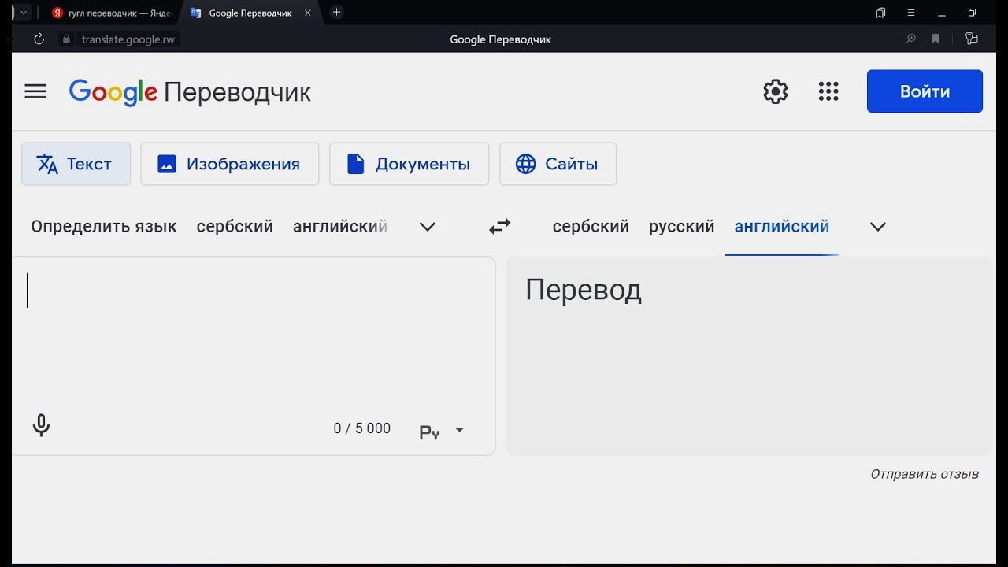Switch to Сайты mode
Viewport: 1008px width, 567px height.
pyautogui.click(x=558, y=164)
